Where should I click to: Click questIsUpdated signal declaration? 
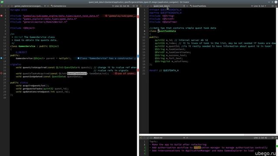coord(32,77)
